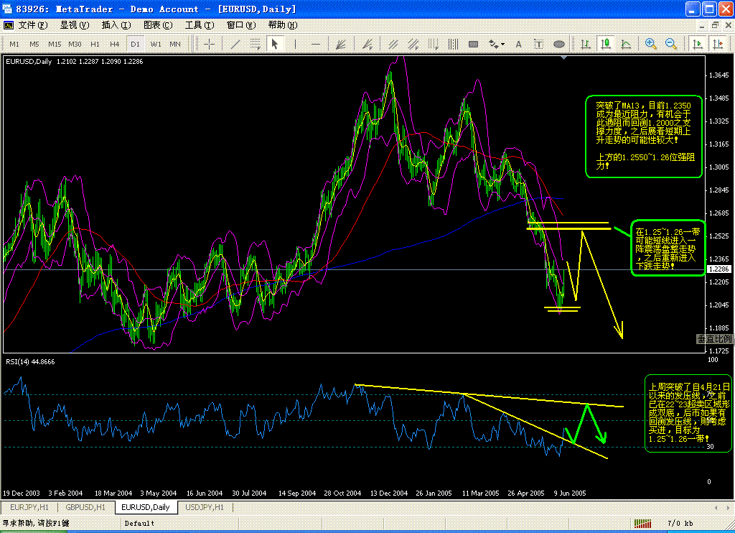Toggle line chart mode
This screenshot has height=533, width=735.
(x=626, y=44)
